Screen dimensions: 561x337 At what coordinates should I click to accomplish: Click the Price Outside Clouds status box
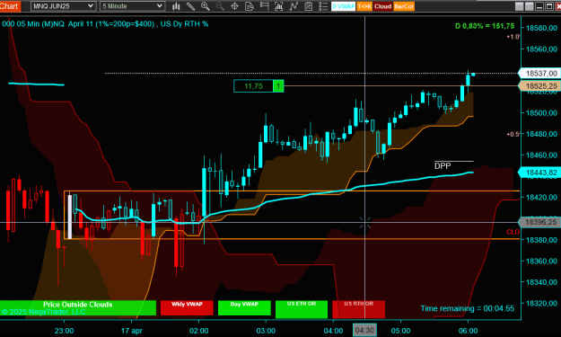pyautogui.click(x=78, y=308)
